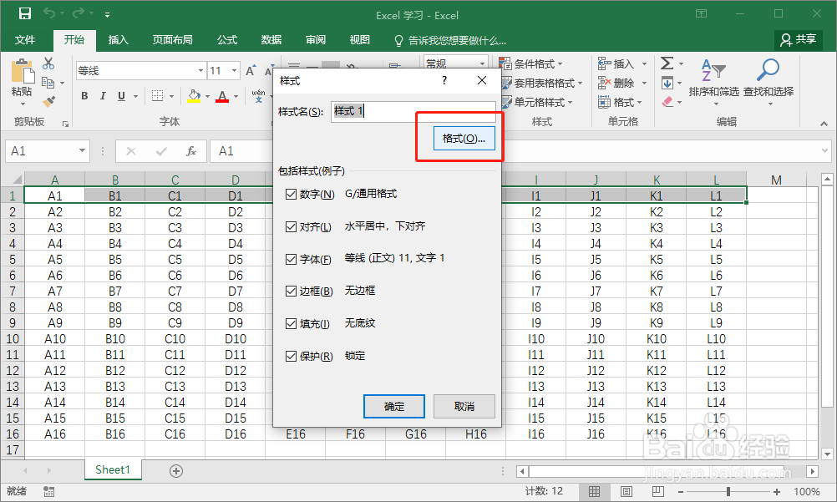Click the vertical scrollbar down arrow
837x502 pixels.
pyautogui.click(x=827, y=454)
